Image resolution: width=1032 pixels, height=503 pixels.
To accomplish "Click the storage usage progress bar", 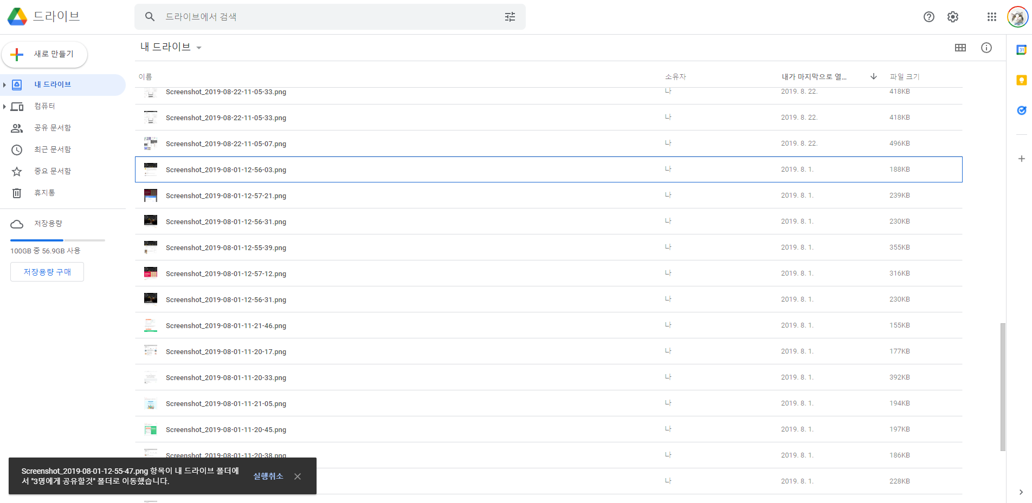I will coord(57,240).
